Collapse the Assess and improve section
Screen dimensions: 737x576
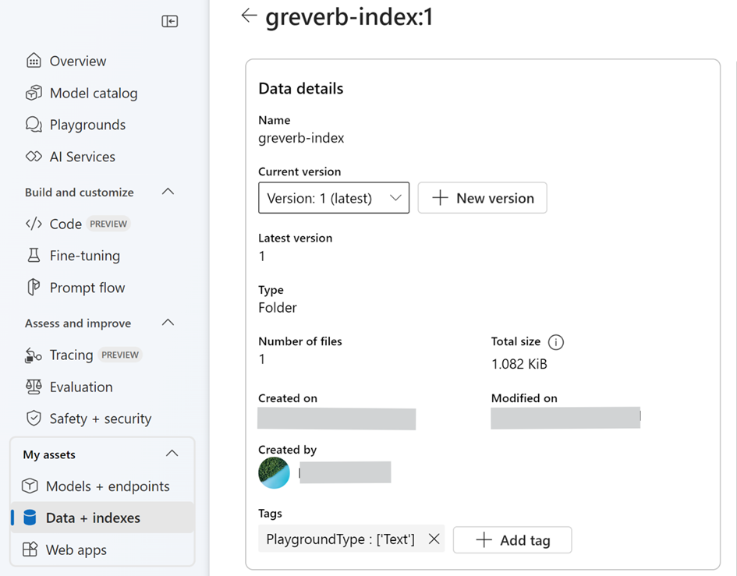click(168, 323)
